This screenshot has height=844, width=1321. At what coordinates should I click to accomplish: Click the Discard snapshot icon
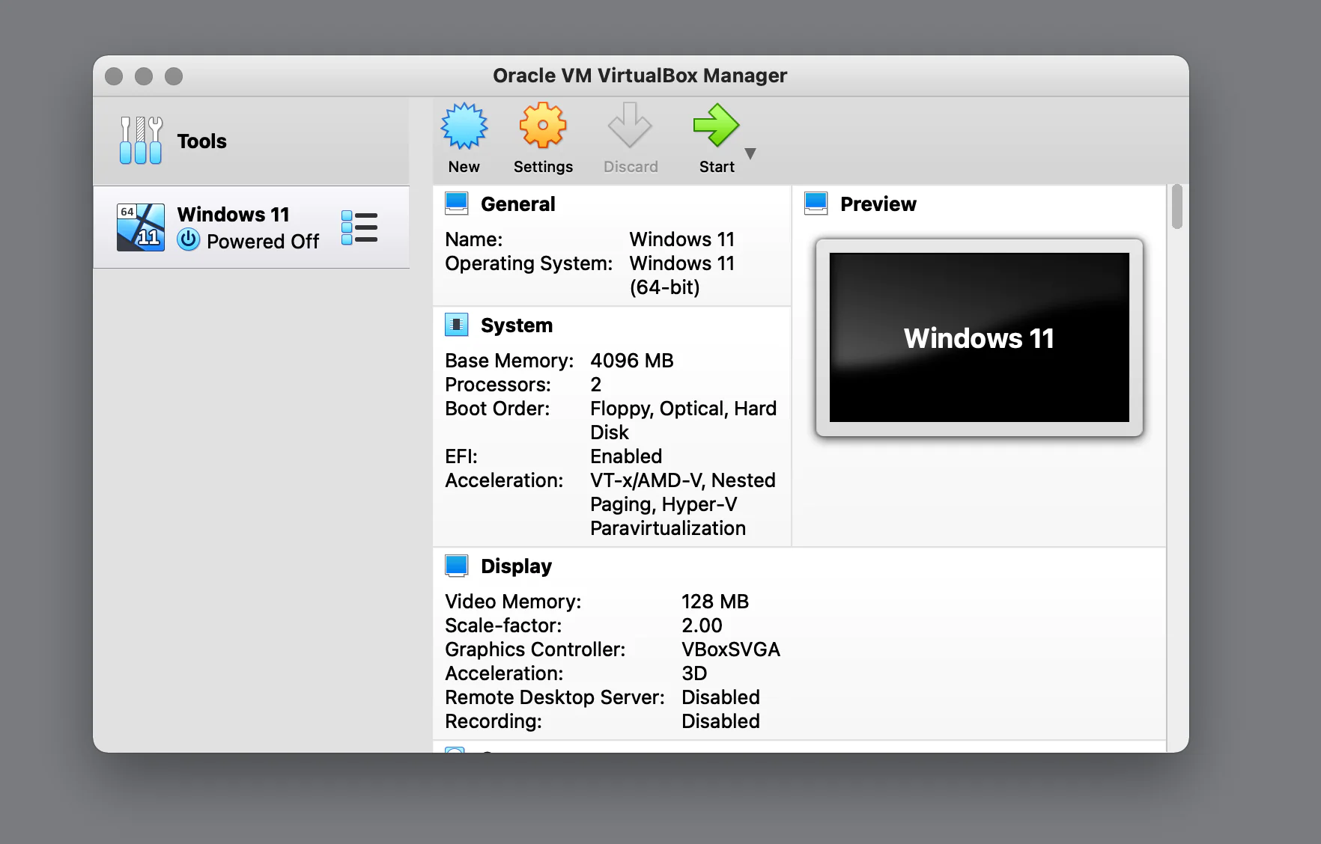pyautogui.click(x=630, y=126)
